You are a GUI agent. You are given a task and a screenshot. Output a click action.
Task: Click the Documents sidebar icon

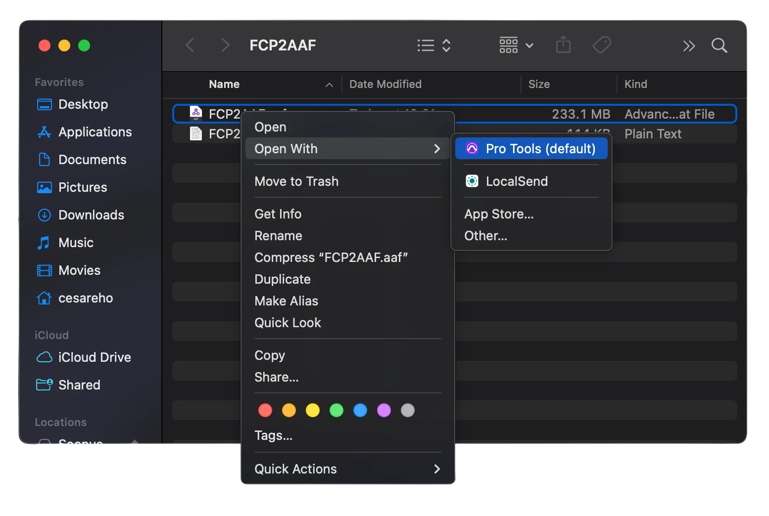pyautogui.click(x=45, y=160)
